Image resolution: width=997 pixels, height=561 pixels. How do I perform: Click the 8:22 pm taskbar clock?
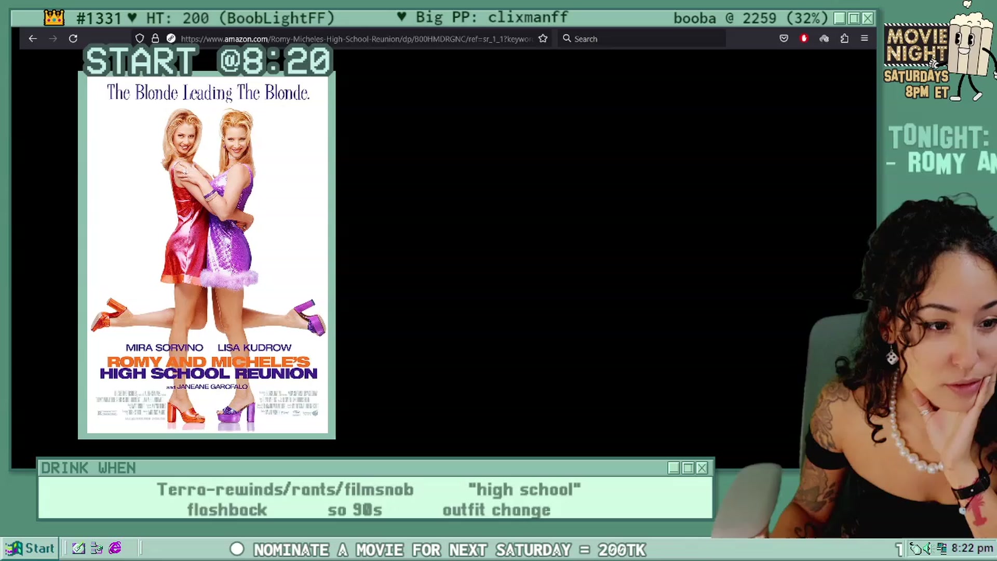(x=972, y=549)
